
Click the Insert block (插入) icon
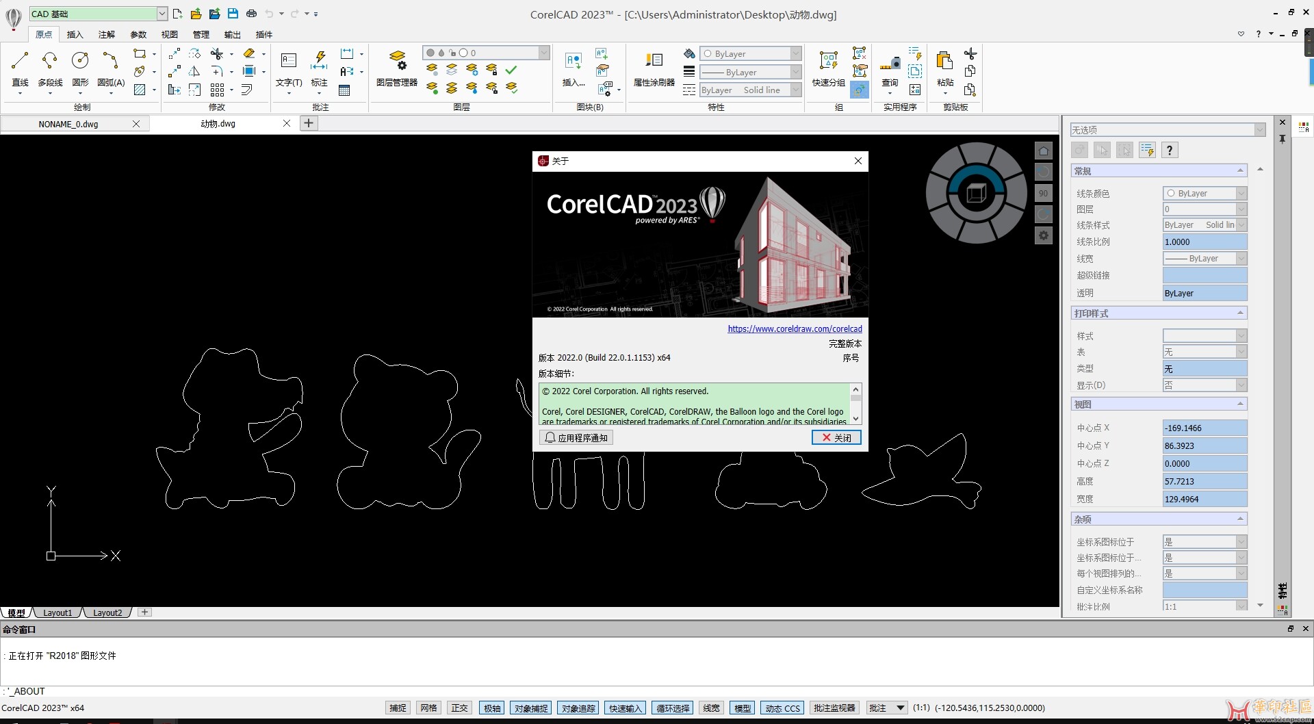click(574, 68)
